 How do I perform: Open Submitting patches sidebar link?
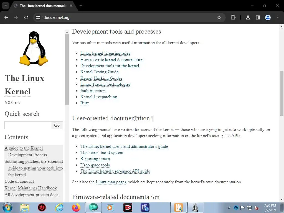click(x=34, y=168)
